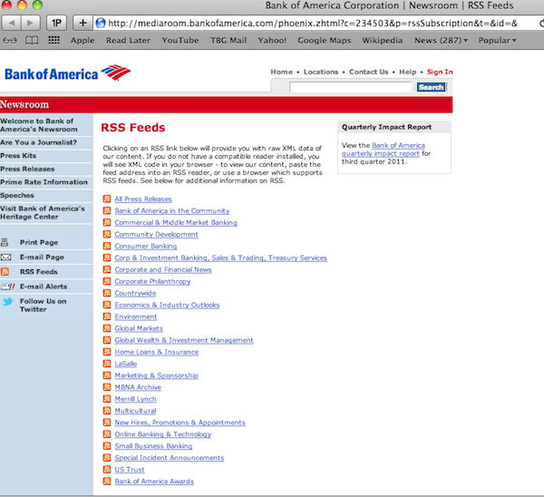Click RSS icon beside US Trust
The width and height of the screenshot is (544, 497).
point(107,470)
